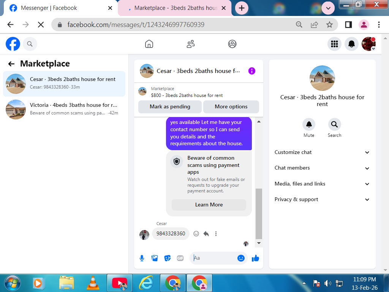Open VLC media player from taskbar

click(93, 283)
